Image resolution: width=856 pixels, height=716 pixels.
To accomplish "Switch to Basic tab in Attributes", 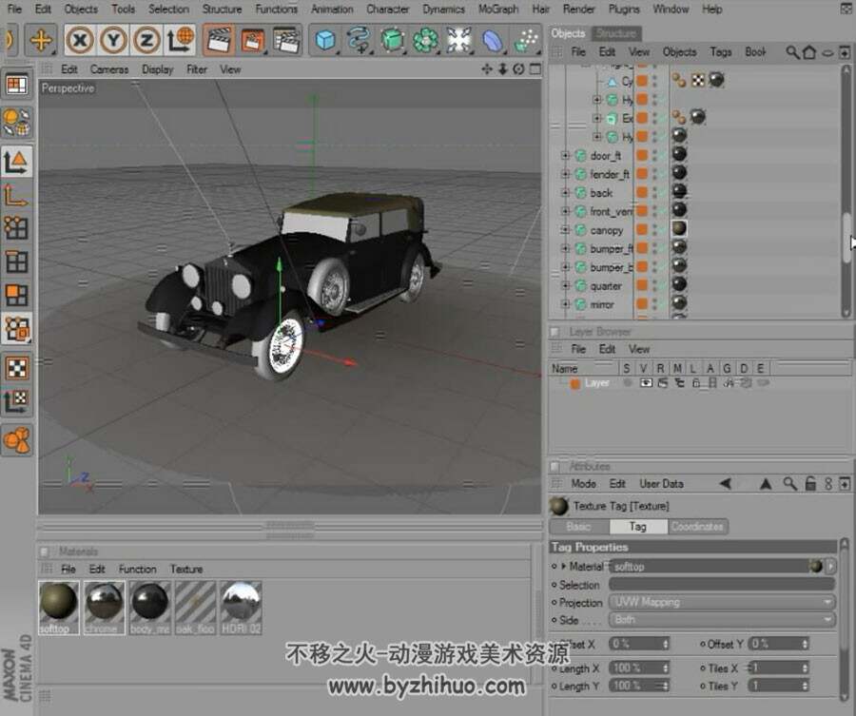I will (x=578, y=527).
